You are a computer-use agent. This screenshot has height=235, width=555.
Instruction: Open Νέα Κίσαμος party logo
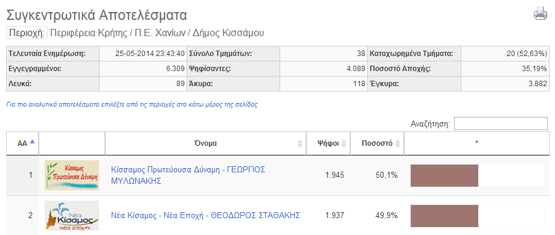pyautogui.click(x=72, y=216)
